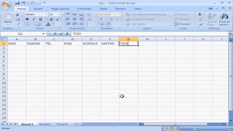Switch to Sheet2 worksheet
This screenshot has width=233, height=131.
click(x=45, y=124)
